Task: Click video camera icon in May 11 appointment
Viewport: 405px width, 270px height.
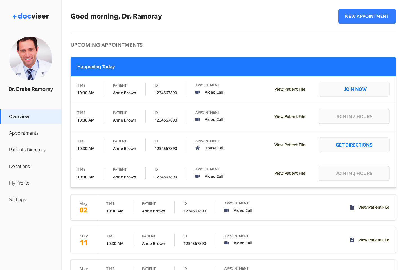Action: (x=227, y=243)
